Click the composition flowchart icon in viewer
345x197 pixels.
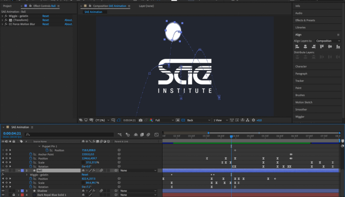(x=247, y=120)
